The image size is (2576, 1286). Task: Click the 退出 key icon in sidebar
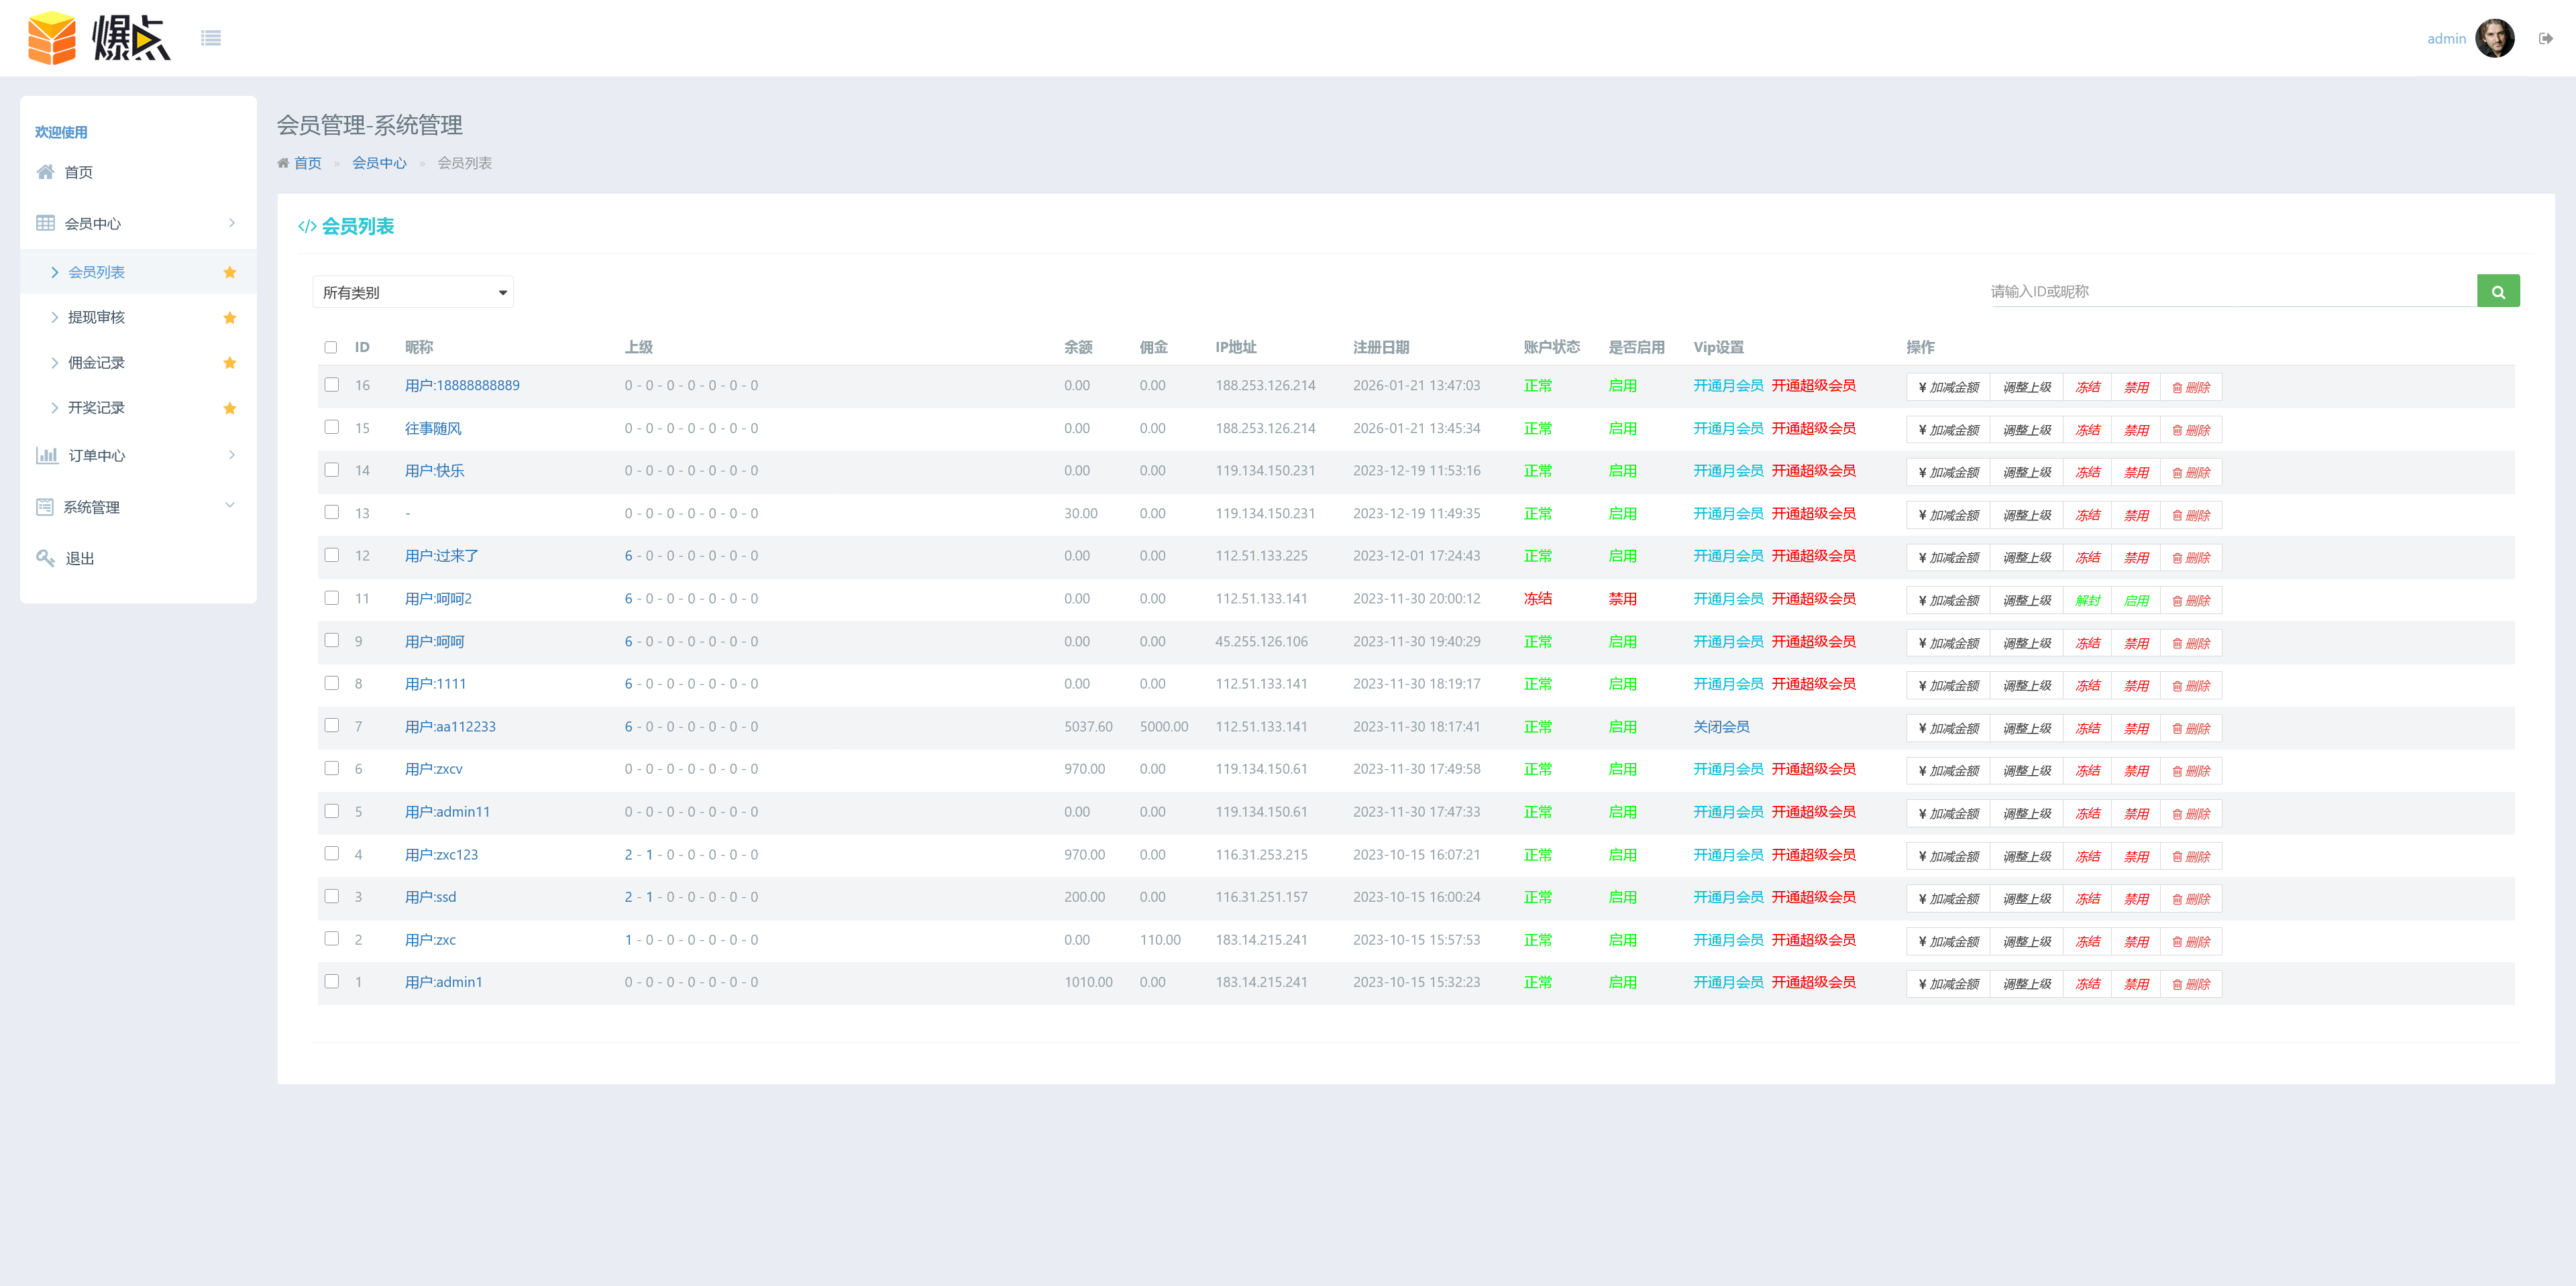(x=45, y=558)
